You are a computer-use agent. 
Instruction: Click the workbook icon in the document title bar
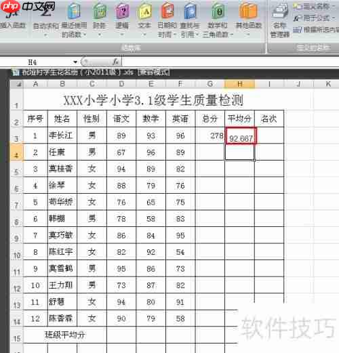click(16, 72)
